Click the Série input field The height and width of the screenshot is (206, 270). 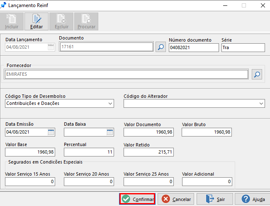tap(243, 47)
